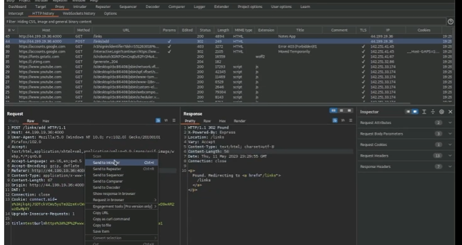
Task: Open the Request pane hamburger menu icon
Action: coord(174,120)
